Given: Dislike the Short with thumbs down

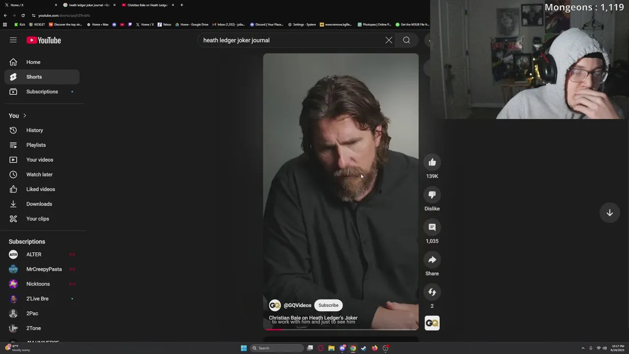Looking at the screenshot, I should click(432, 195).
